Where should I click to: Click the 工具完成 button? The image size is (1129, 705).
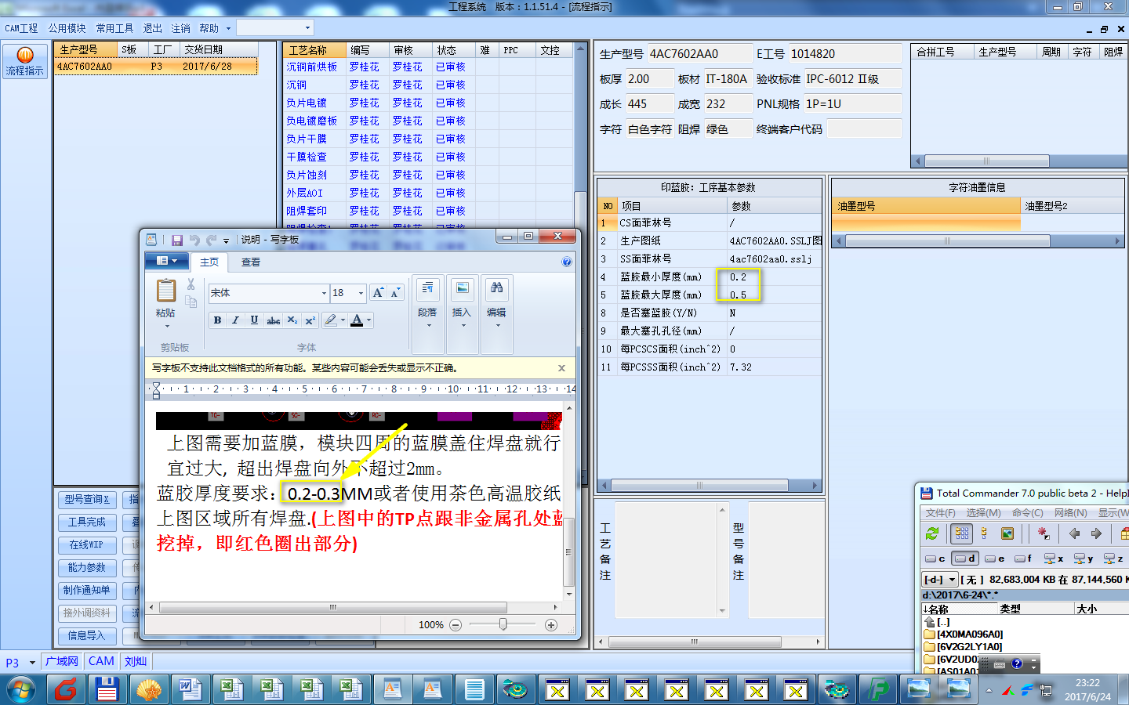87,522
